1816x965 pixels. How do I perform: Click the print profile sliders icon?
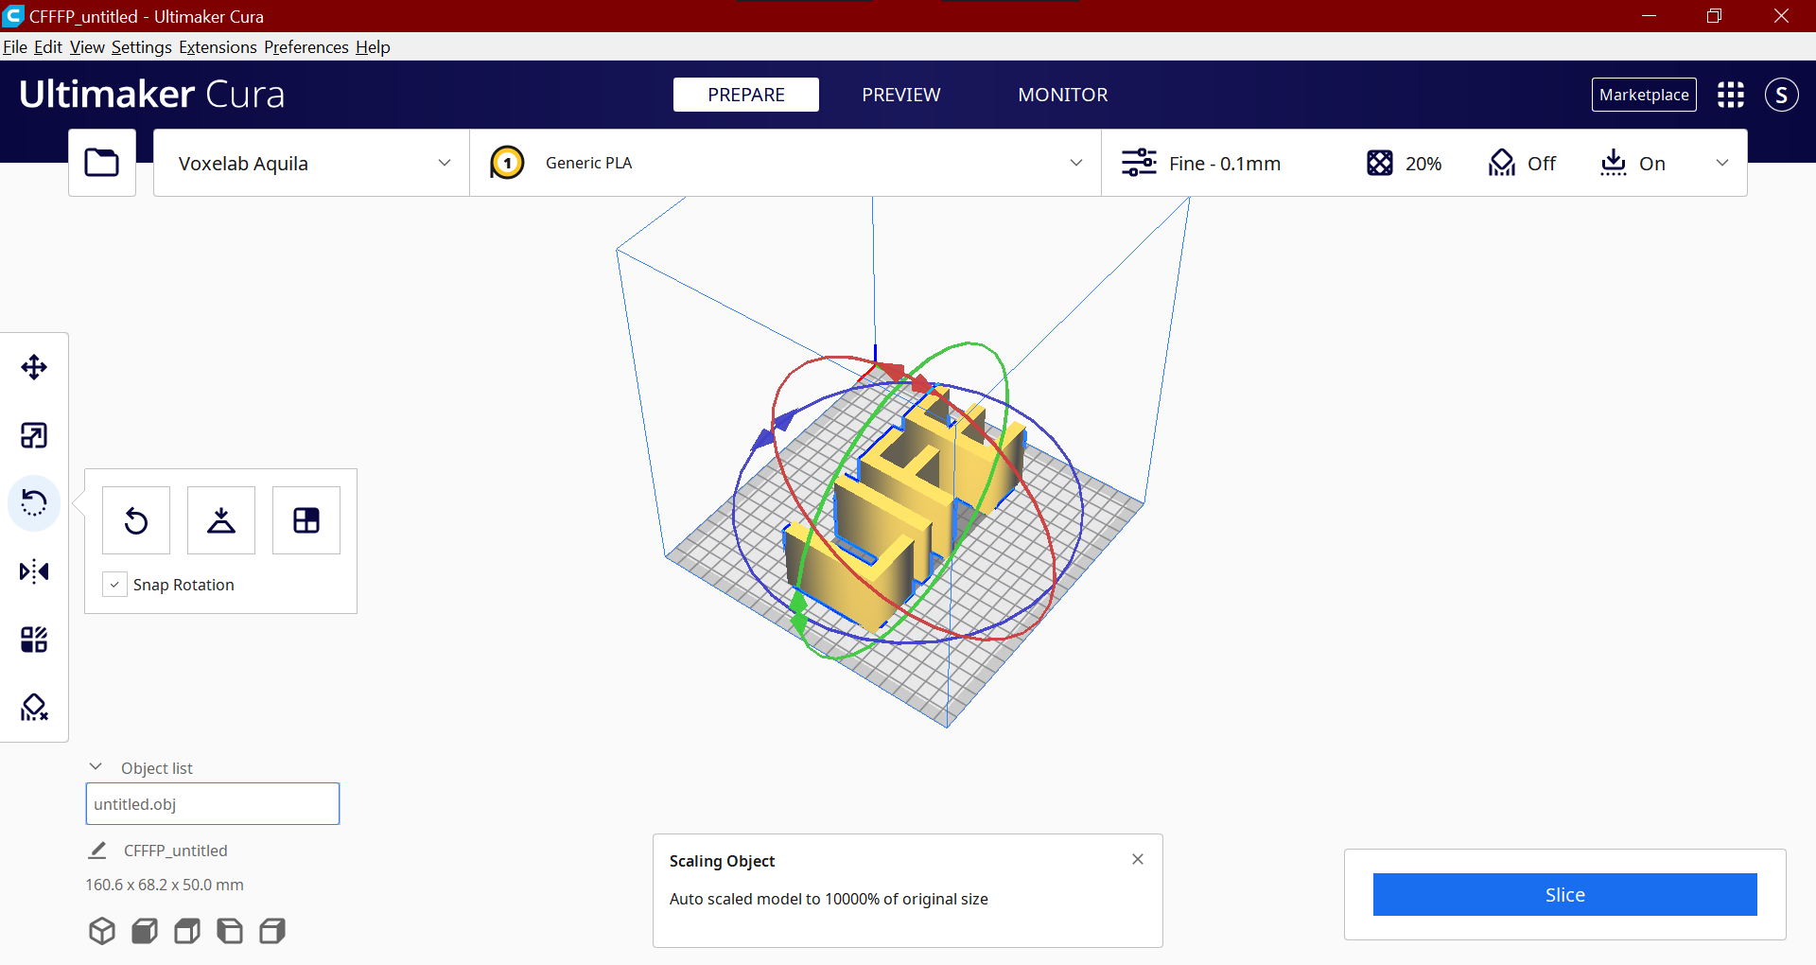pos(1139,163)
